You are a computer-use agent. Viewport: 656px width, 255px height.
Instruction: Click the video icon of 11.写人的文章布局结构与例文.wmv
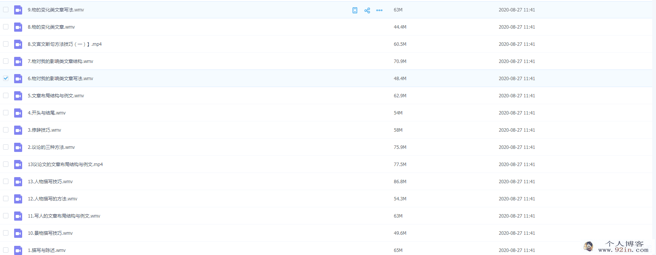(x=18, y=216)
